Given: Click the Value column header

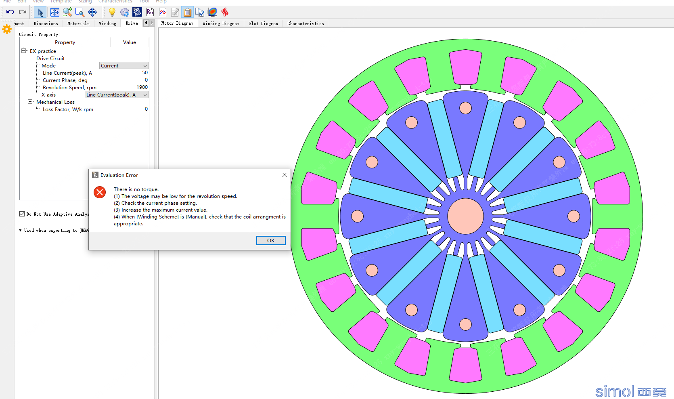Looking at the screenshot, I should coord(130,42).
